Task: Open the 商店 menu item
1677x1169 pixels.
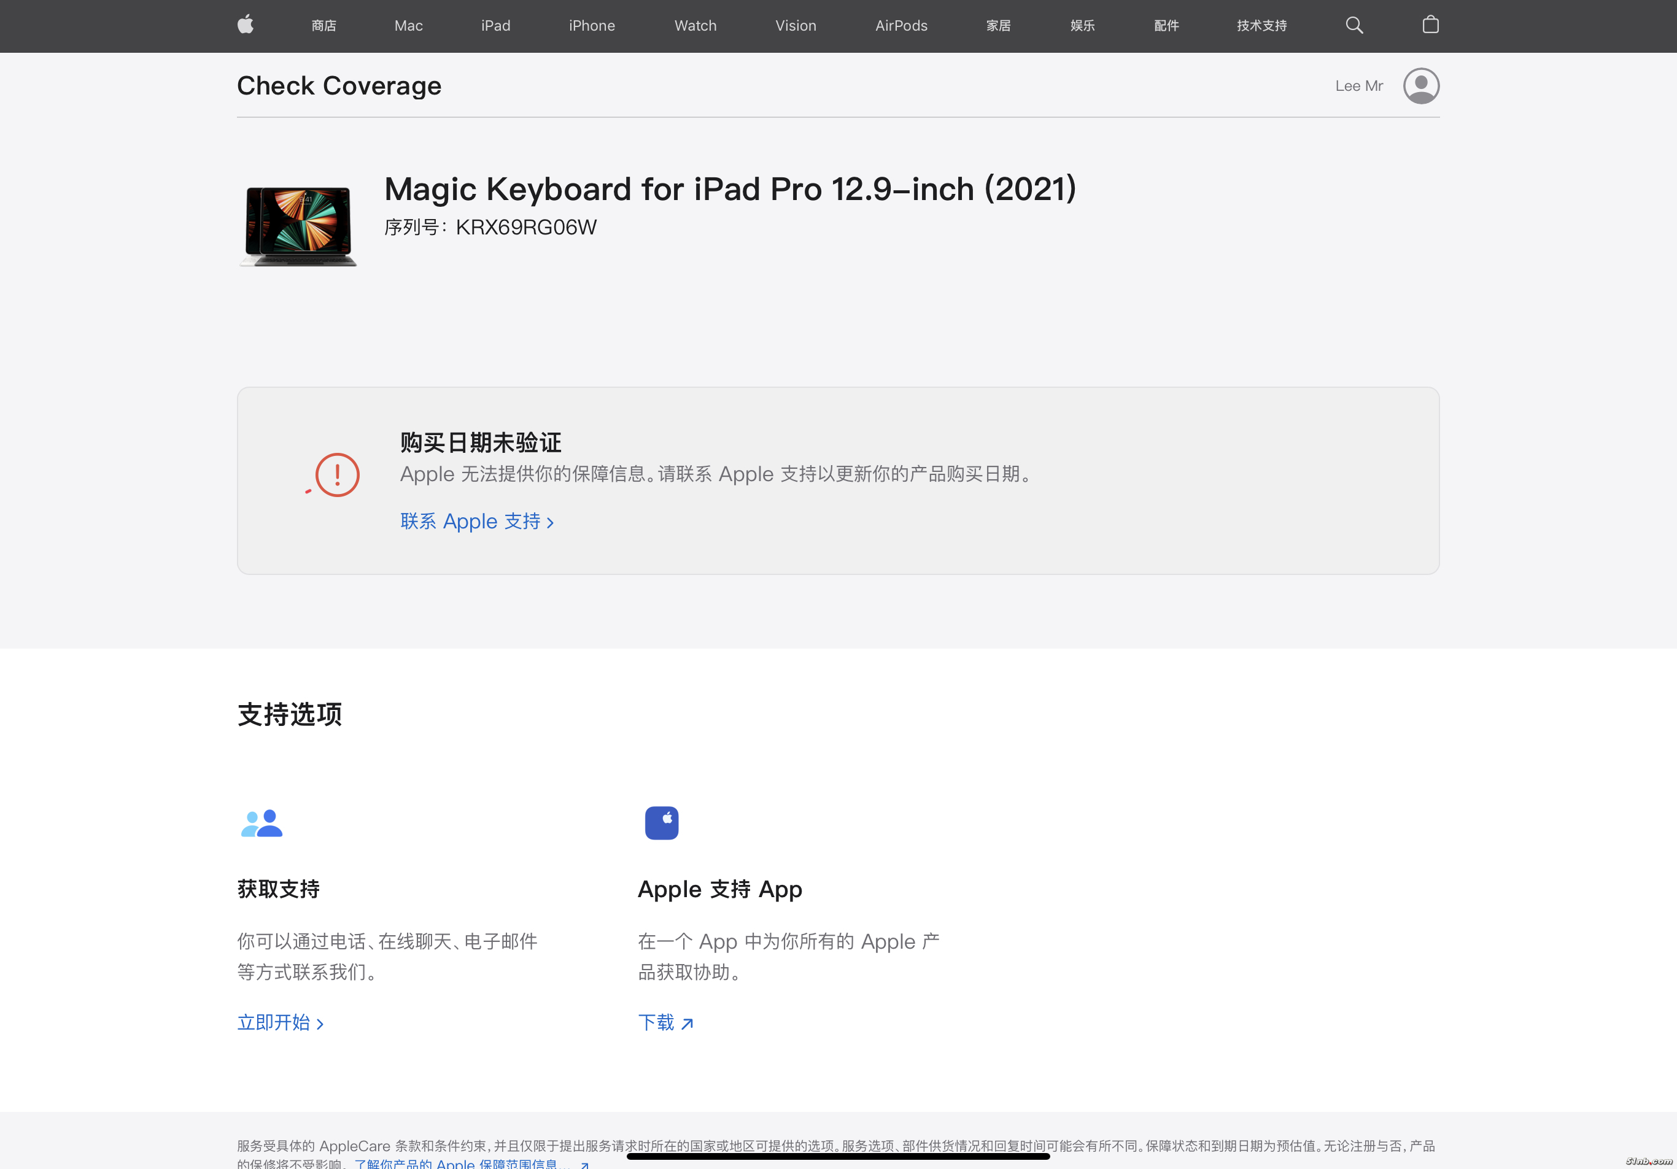Action: point(323,26)
